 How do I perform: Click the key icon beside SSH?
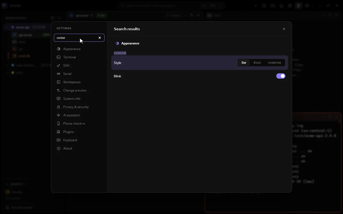[58, 66]
